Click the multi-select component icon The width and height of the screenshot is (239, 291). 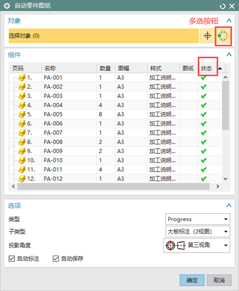point(223,35)
